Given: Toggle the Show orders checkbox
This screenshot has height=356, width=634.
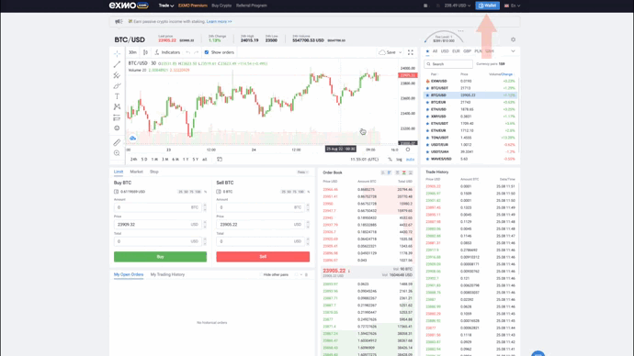Looking at the screenshot, I should 207,52.
